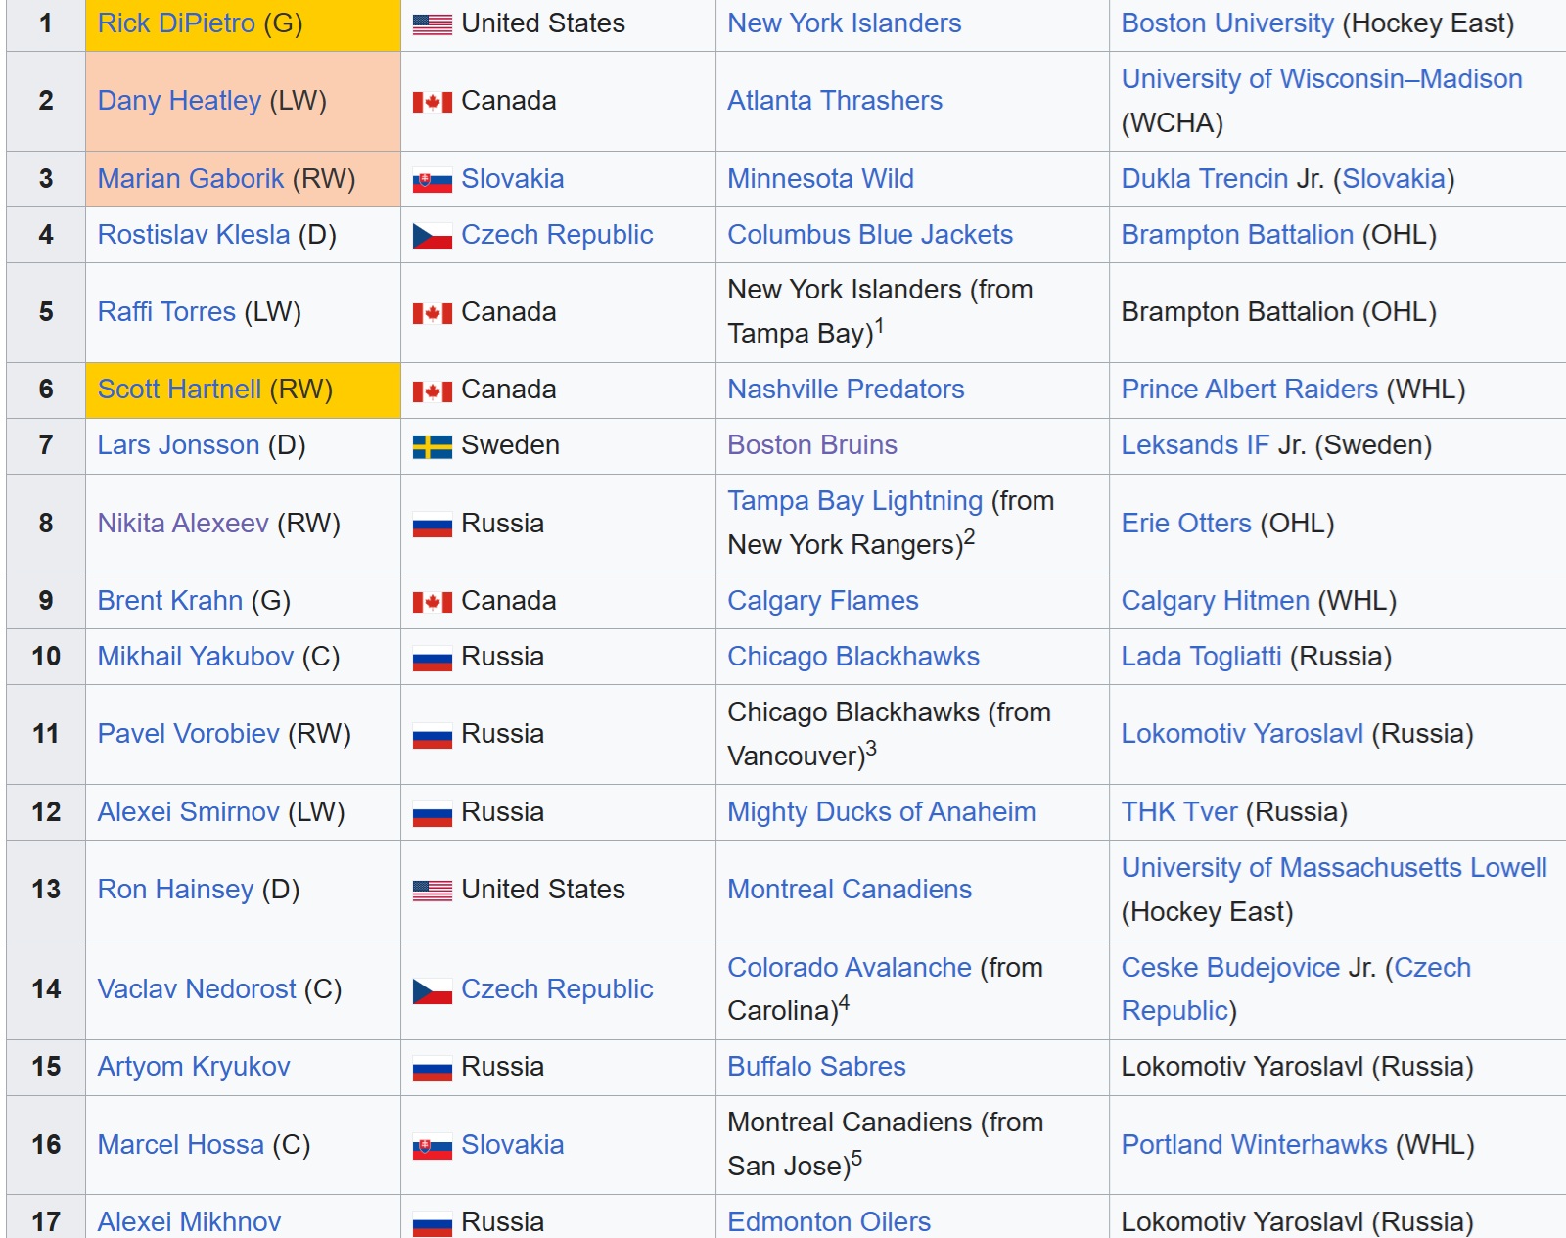Viewport: 1566px width, 1238px height.
Task: Open the Boston University link
Action: [1227, 23]
